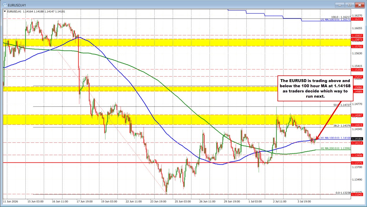Viewport: 367px width, 207px height.
Task: Select the current price label 1.14181
Action: pos(357,139)
